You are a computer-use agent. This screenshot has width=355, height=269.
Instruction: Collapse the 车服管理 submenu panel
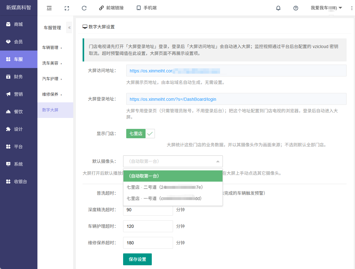pyautogui.click(x=69, y=28)
